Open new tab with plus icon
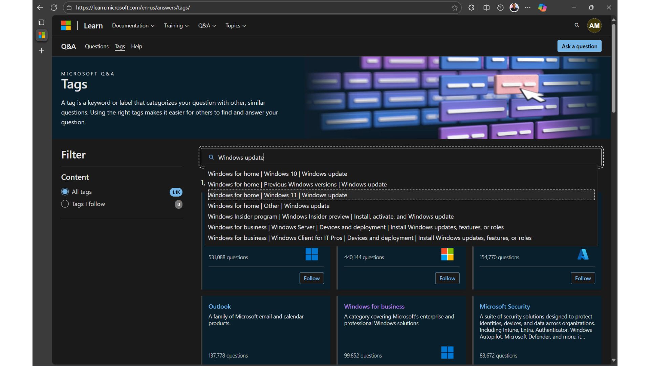Viewport: 650px width, 366px height. pyautogui.click(x=41, y=50)
